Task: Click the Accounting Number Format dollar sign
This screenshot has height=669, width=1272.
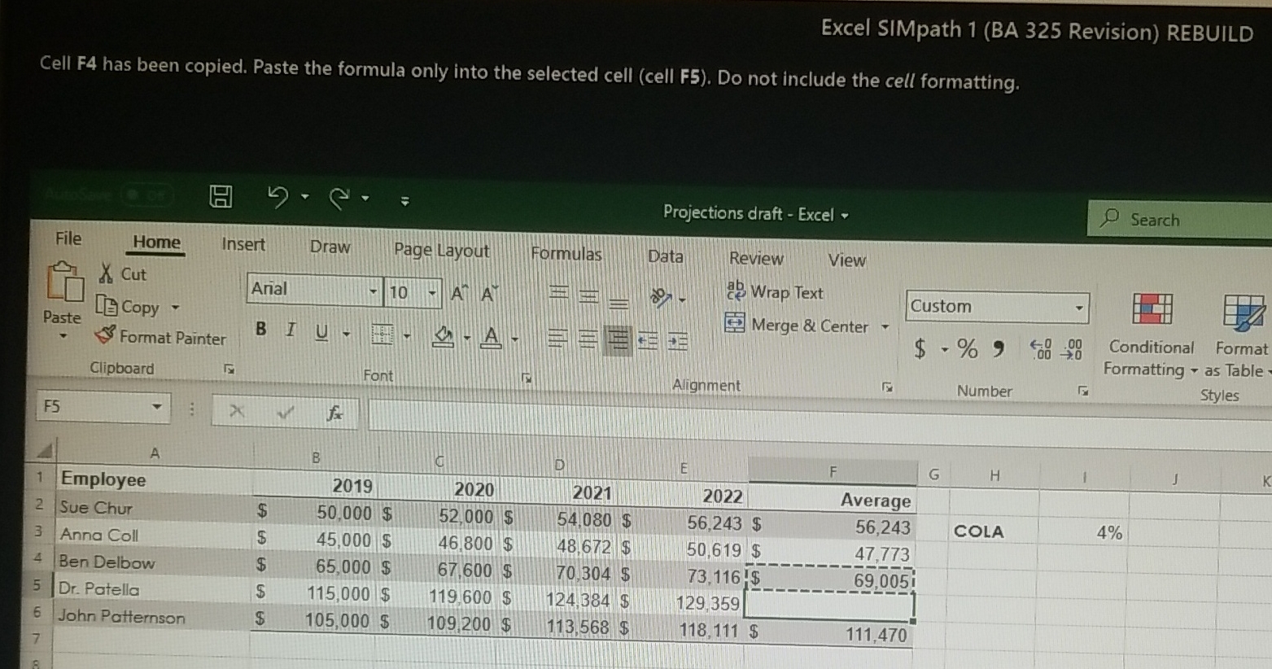Action: (918, 348)
